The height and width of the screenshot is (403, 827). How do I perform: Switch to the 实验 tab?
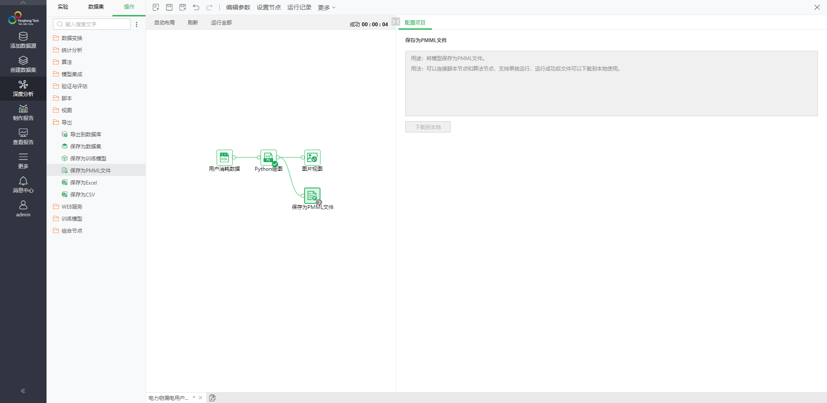[x=63, y=7]
